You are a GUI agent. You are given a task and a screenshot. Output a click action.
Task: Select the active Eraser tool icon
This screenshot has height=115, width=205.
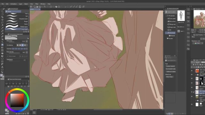coord(2,45)
